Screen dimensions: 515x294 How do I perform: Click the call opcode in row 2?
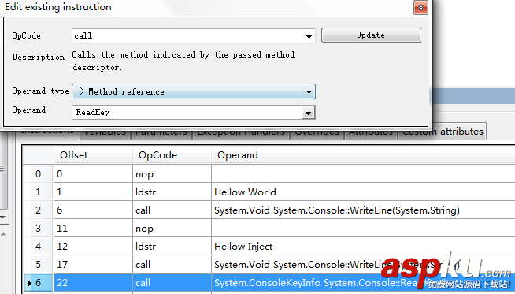172,210
